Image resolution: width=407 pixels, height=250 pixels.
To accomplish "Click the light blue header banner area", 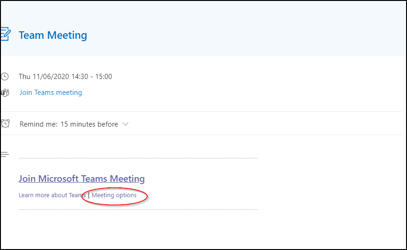I will pyautogui.click(x=203, y=28).
